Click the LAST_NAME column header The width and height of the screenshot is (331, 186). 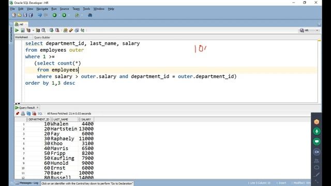64,119
